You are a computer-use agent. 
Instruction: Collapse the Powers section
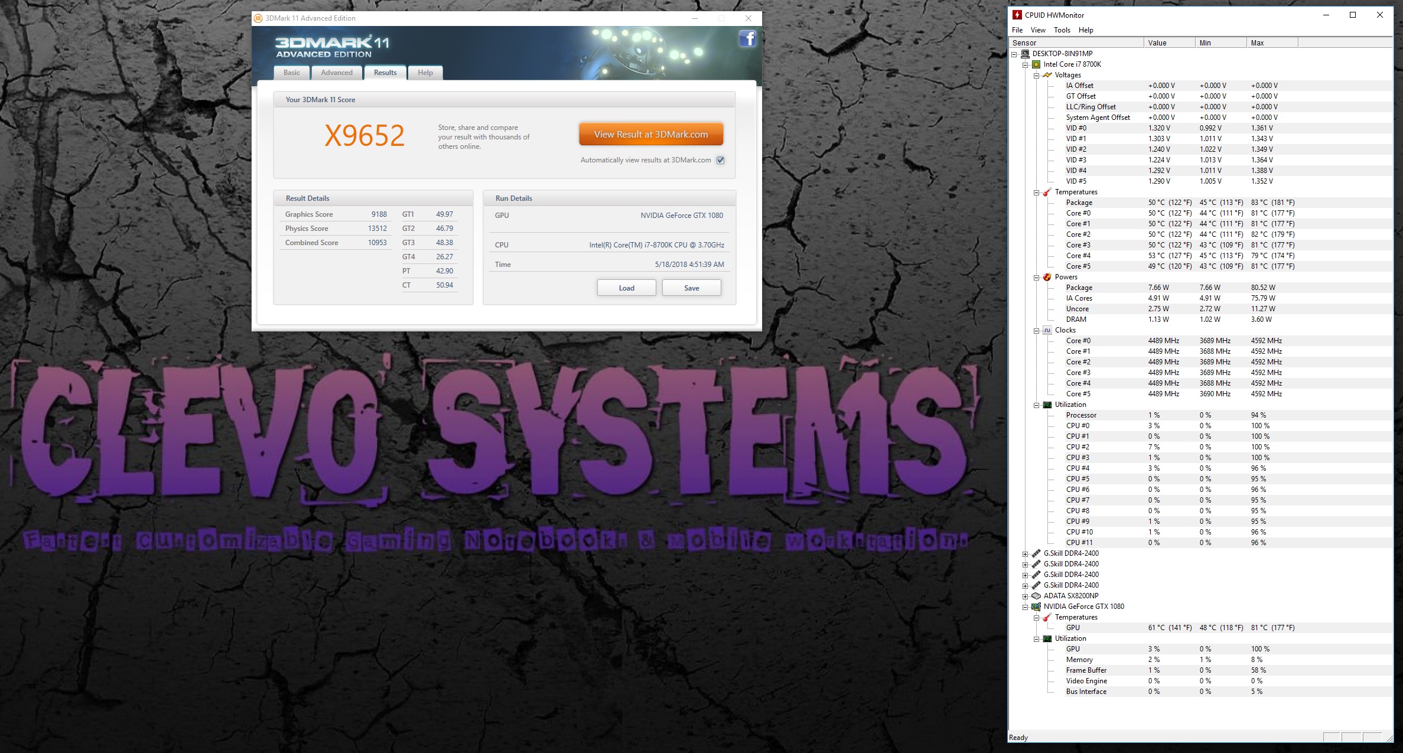point(1037,278)
